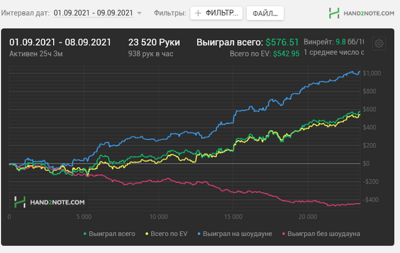Click the 23 520 Руки hands count
Screen dimensions: 400x253
pos(154,42)
